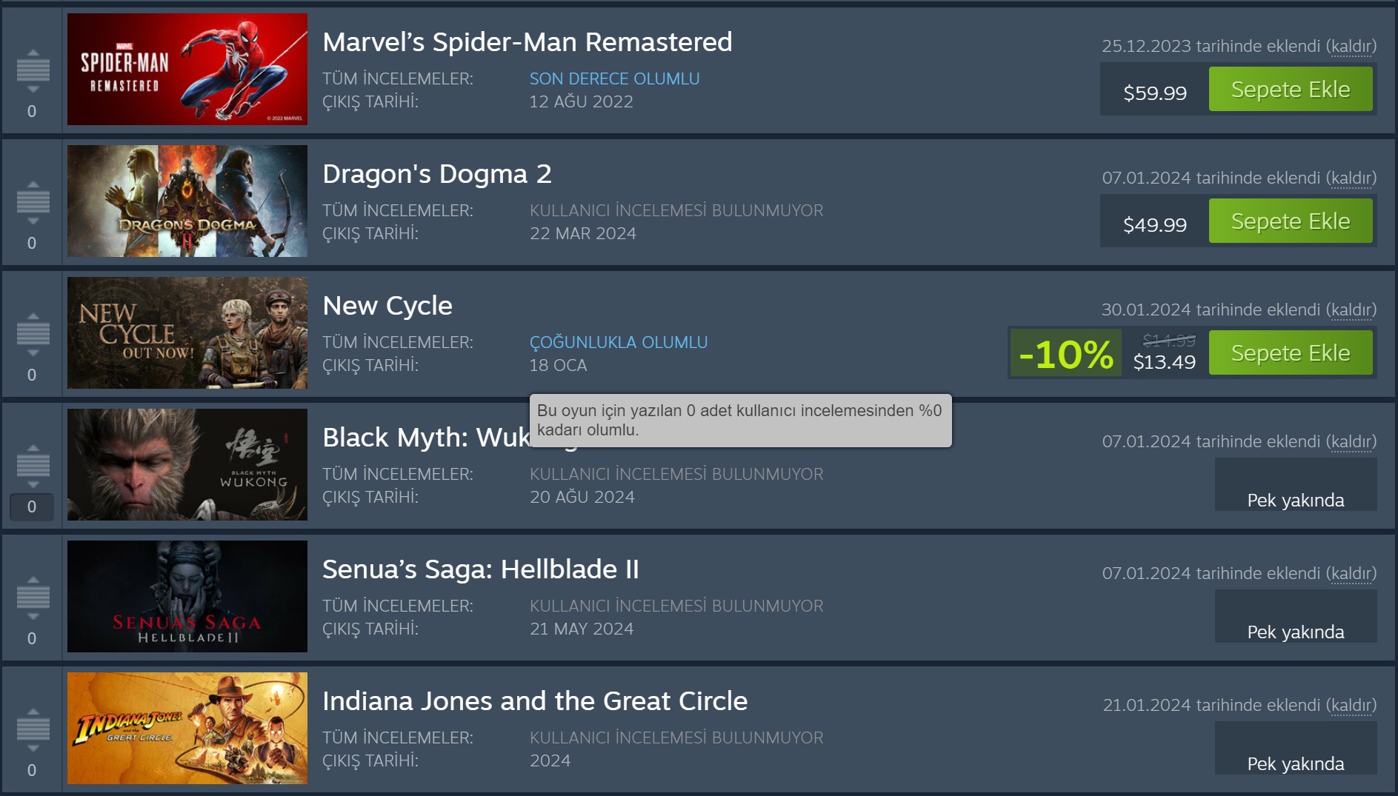The width and height of the screenshot is (1398, 796).
Task: Click the Pek yakında box for Senua's Saga
Action: [1295, 617]
